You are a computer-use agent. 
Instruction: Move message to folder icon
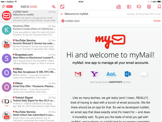point(129,7)
